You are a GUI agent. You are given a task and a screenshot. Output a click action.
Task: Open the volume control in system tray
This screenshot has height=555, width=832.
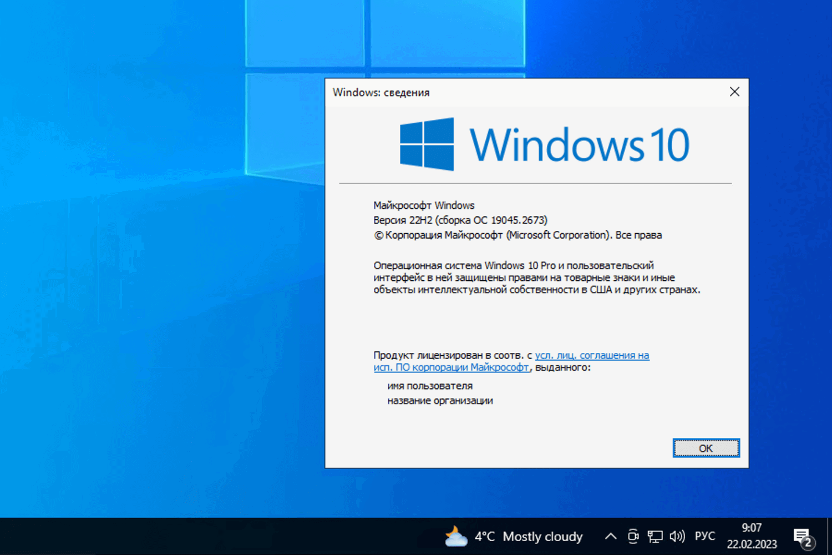677,536
